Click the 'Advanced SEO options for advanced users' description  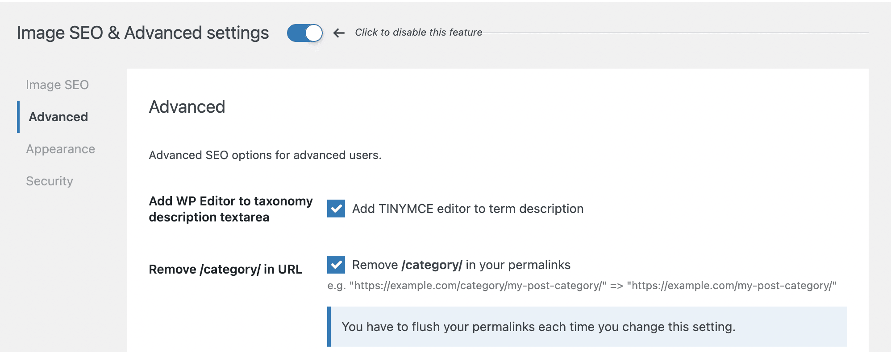265,155
